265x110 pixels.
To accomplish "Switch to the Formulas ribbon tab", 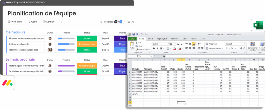I will tap(175, 39).
